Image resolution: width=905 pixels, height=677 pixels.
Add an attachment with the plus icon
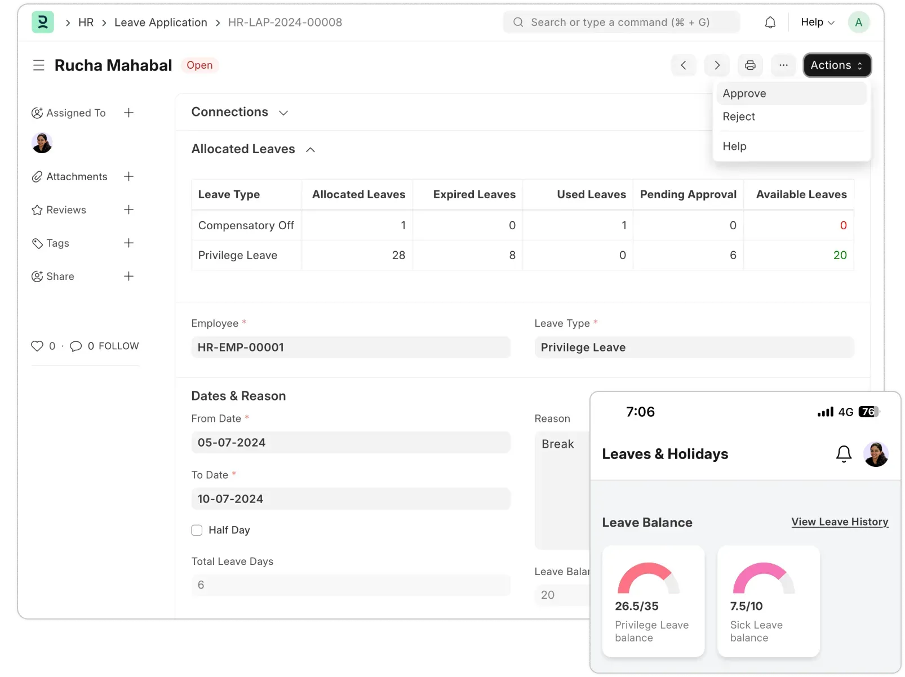coord(128,176)
